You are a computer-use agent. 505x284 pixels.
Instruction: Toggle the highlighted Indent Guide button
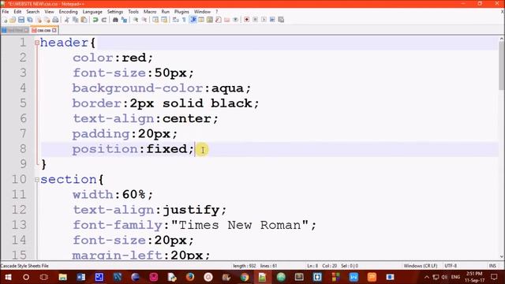coord(193,20)
